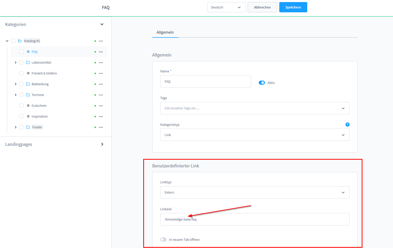
Task: Click the circle icon next to Gutschein
Action: click(28, 106)
